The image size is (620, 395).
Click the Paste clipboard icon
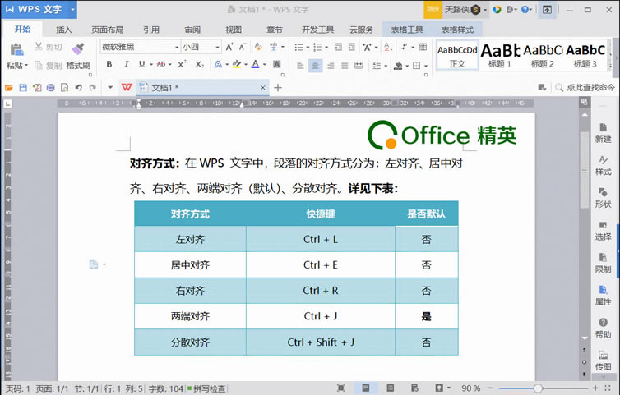[16, 49]
